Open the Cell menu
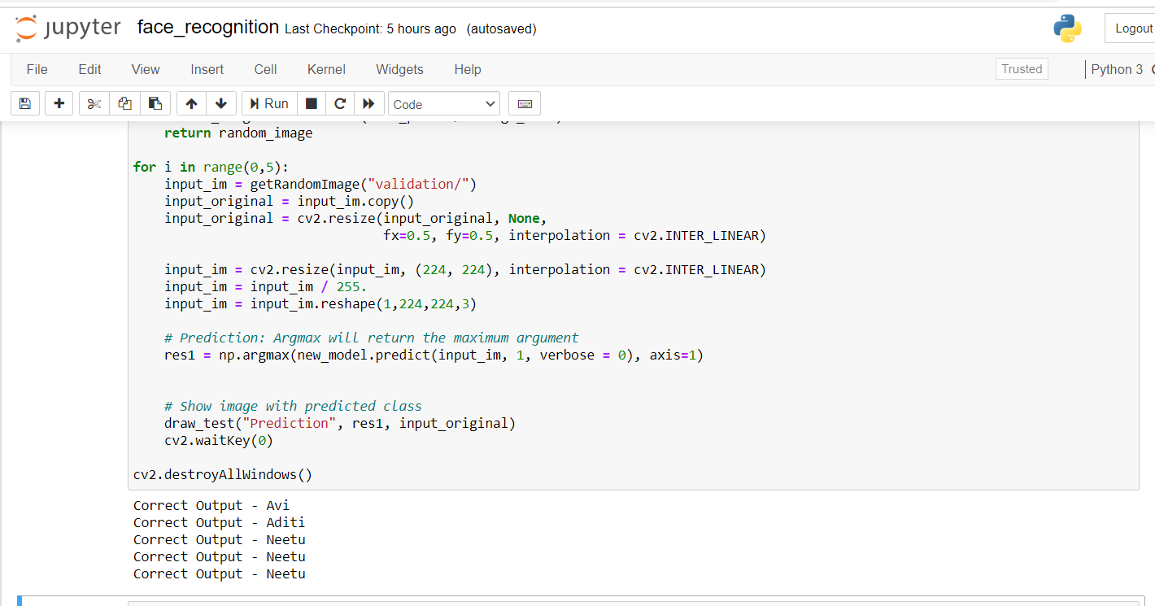 coord(265,70)
